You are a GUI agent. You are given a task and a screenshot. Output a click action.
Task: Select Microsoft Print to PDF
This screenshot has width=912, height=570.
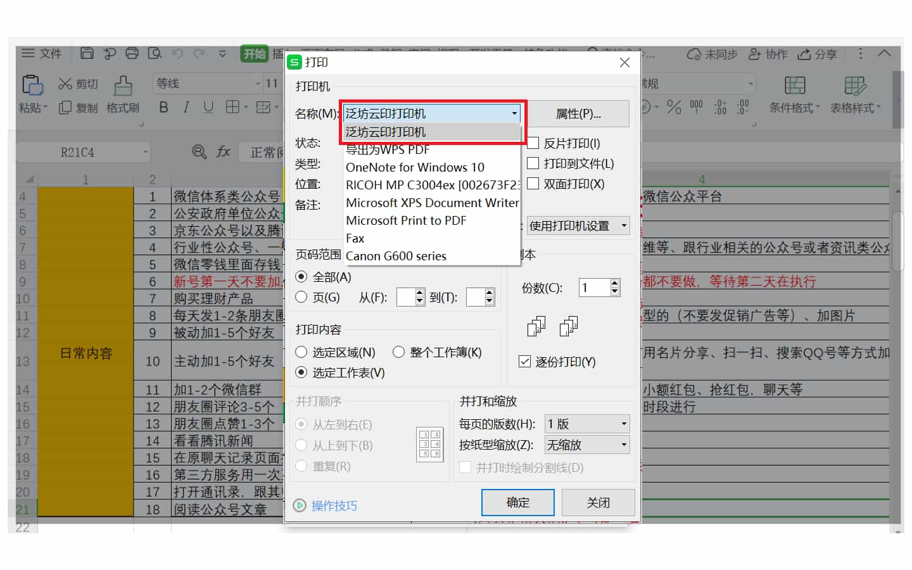(x=432, y=220)
